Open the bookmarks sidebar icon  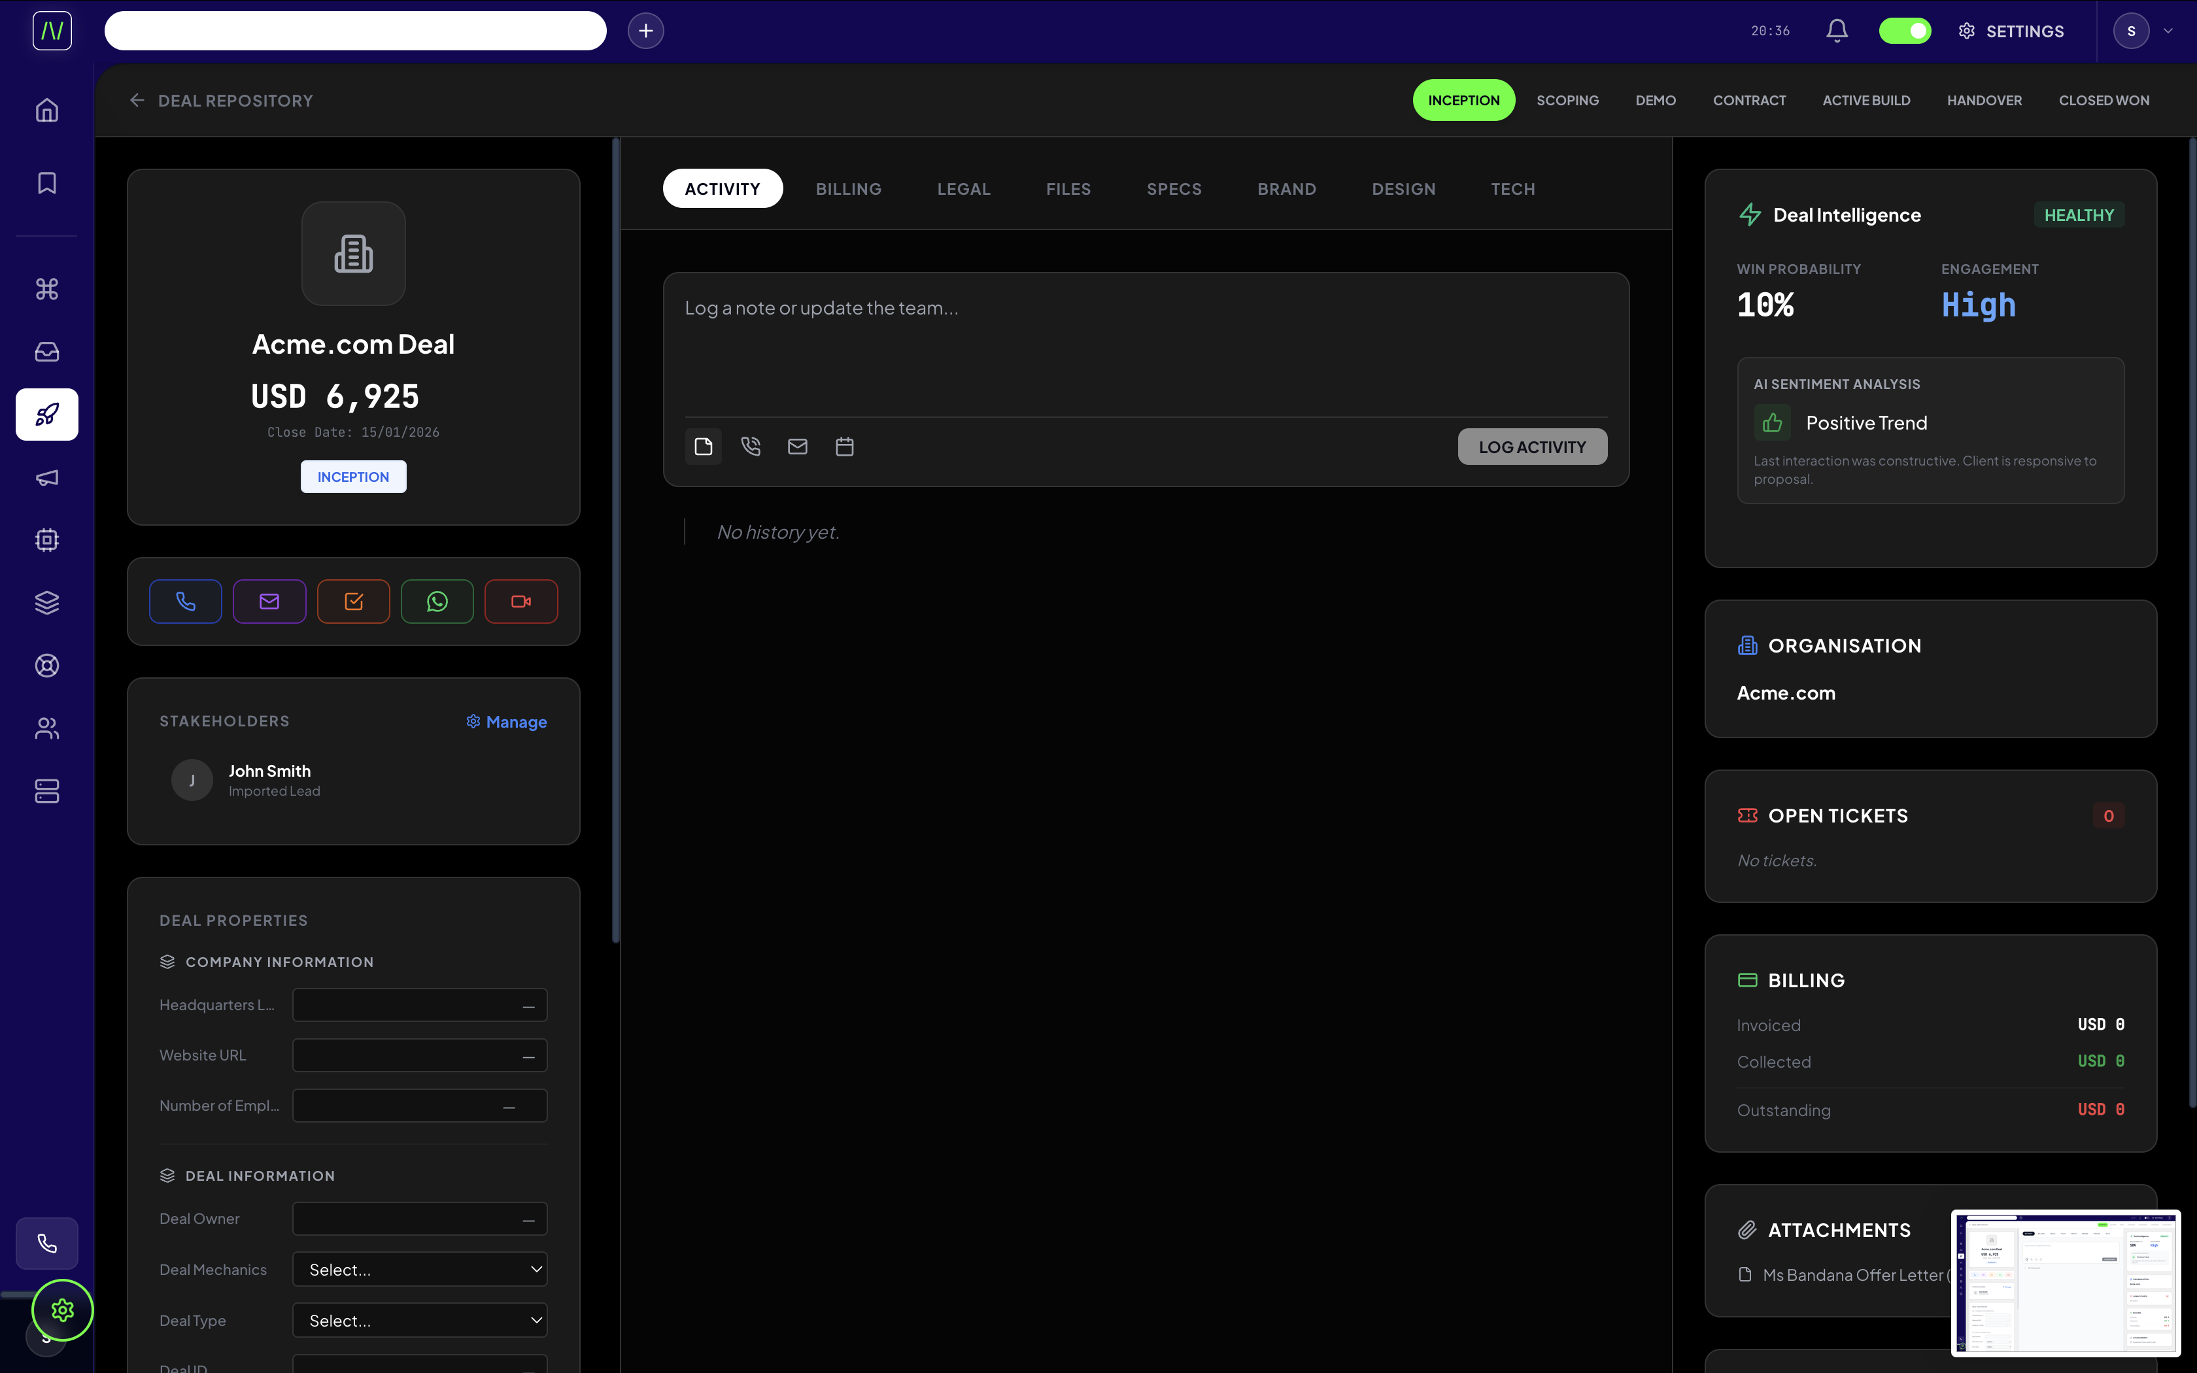point(46,182)
